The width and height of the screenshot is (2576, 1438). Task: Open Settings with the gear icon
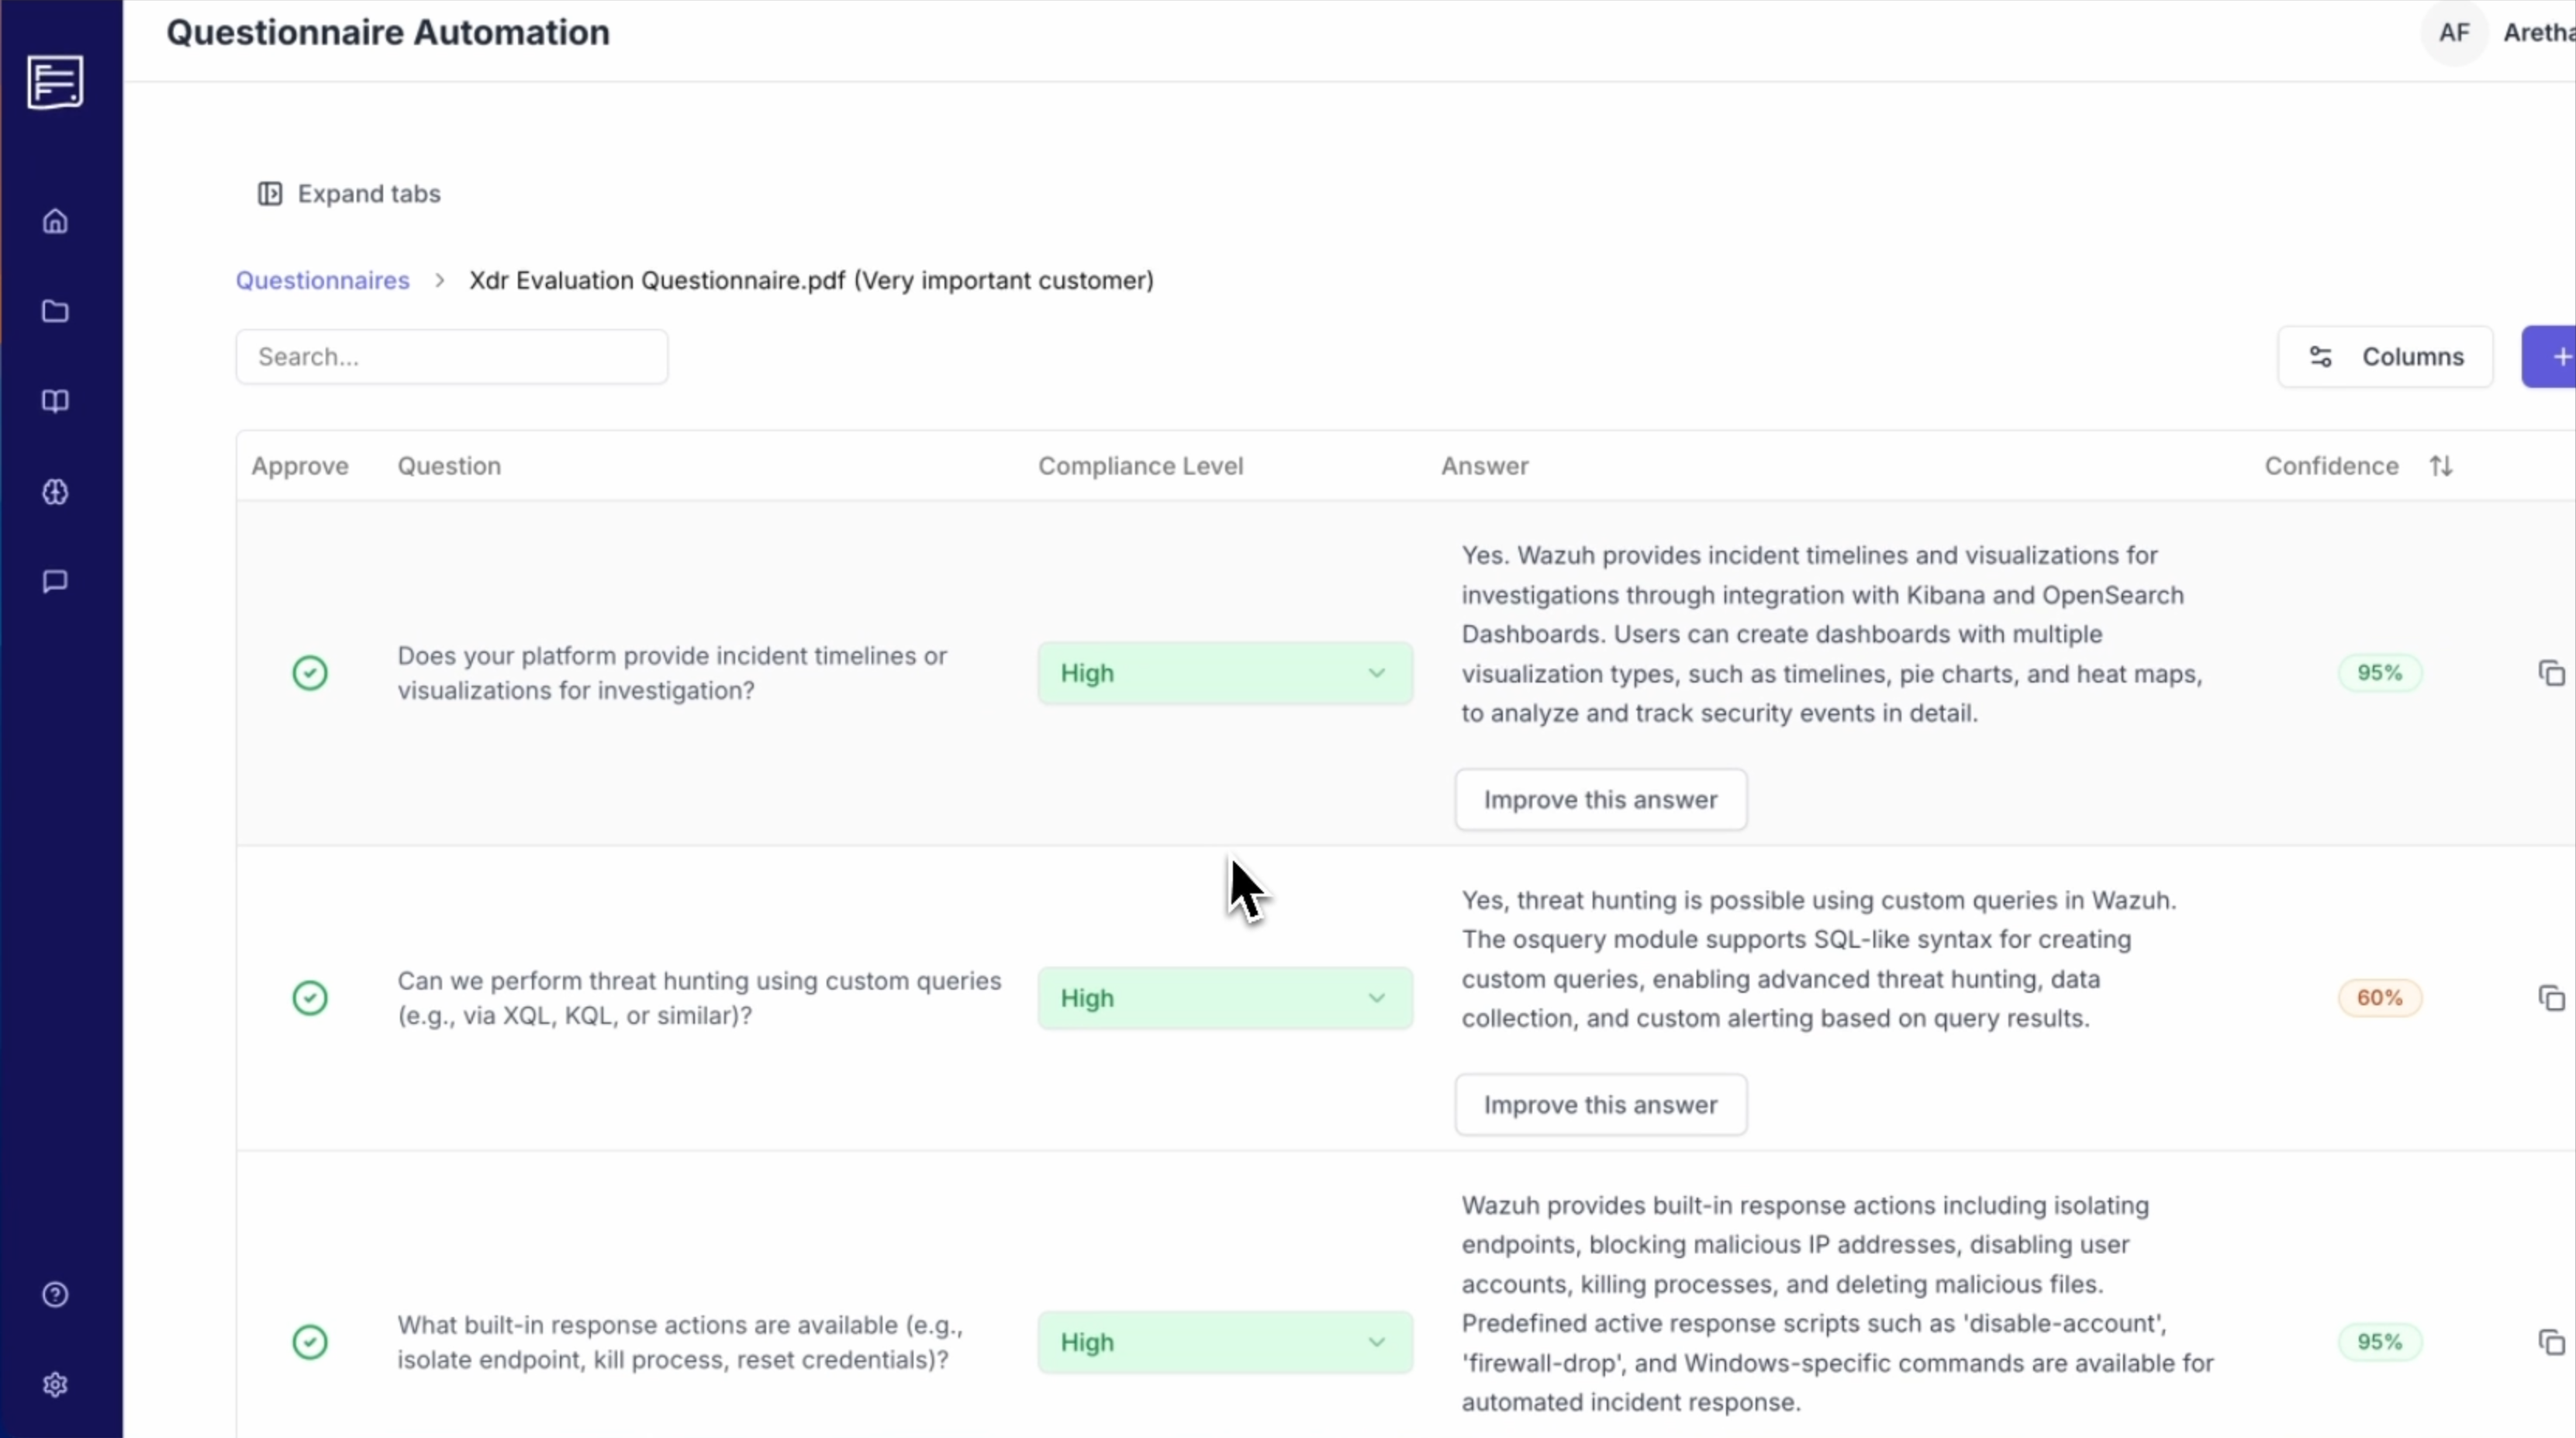55,1384
